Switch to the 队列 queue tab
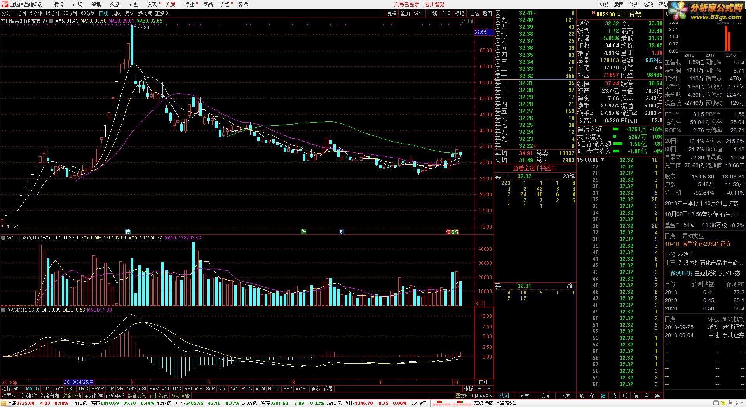This screenshot has height=407, width=746. click(504, 396)
